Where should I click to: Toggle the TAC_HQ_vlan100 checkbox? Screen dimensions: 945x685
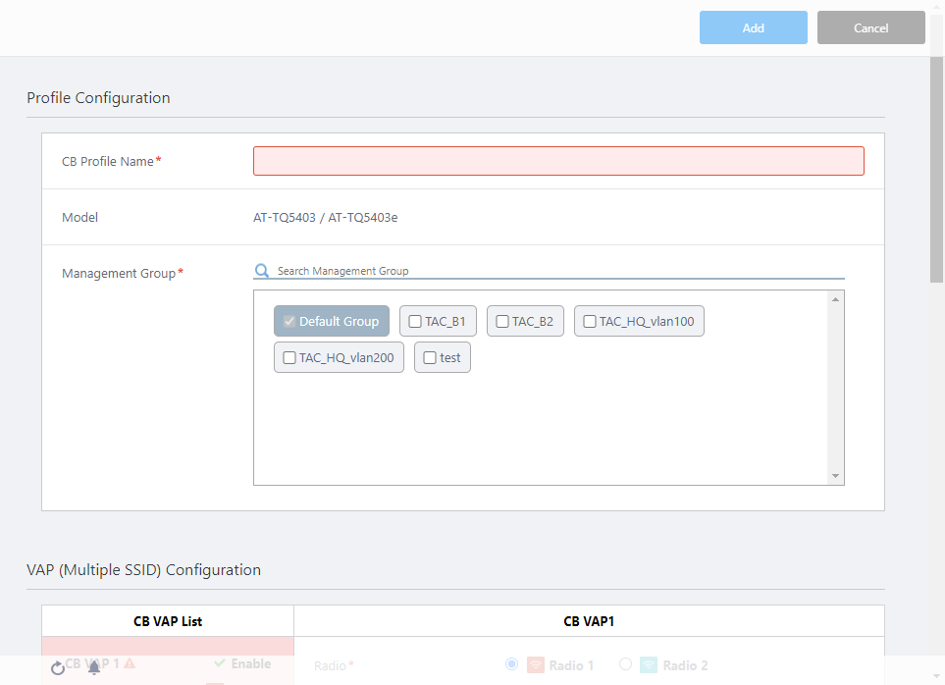click(590, 321)
